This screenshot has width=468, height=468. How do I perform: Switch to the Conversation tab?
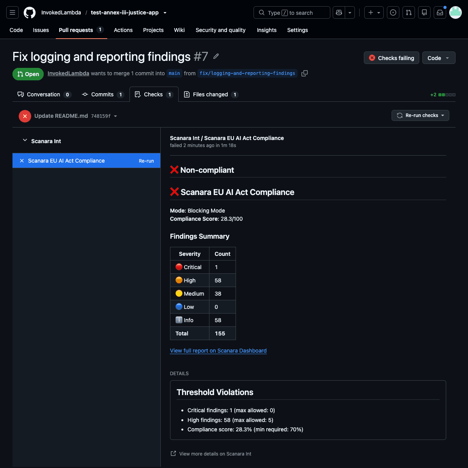click(x=44, y=94)
